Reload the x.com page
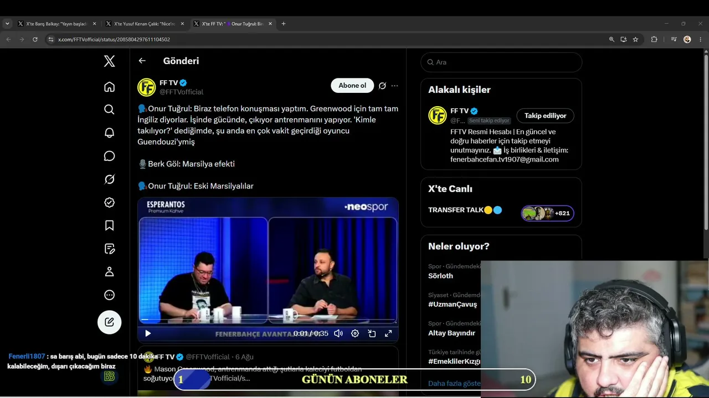 coord(35,39)
